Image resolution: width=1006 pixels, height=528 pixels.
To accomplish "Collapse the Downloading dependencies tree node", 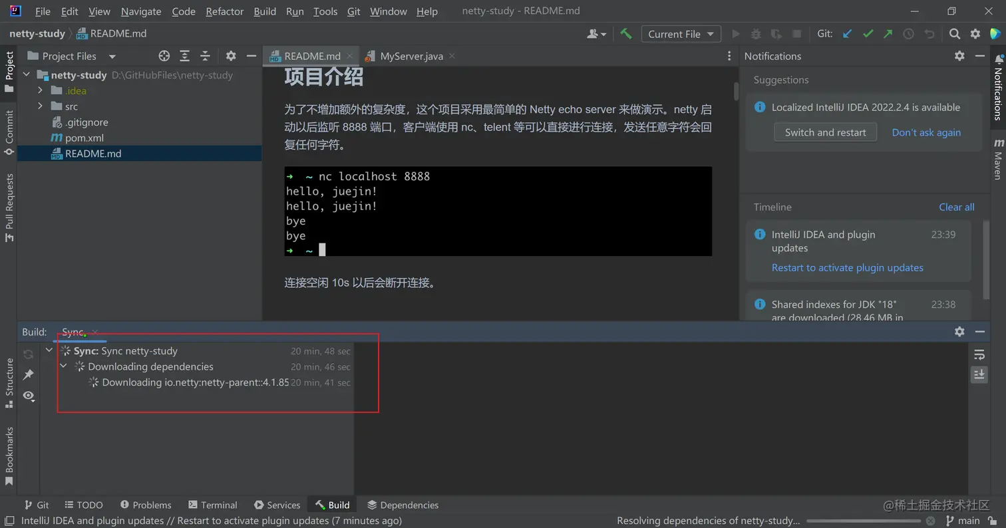I will point(63,366).
